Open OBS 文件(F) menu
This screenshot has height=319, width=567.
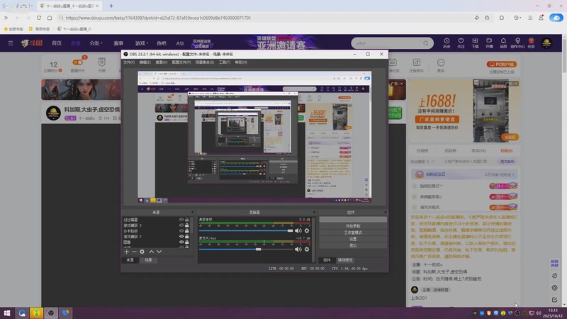(x=129, y=62)
